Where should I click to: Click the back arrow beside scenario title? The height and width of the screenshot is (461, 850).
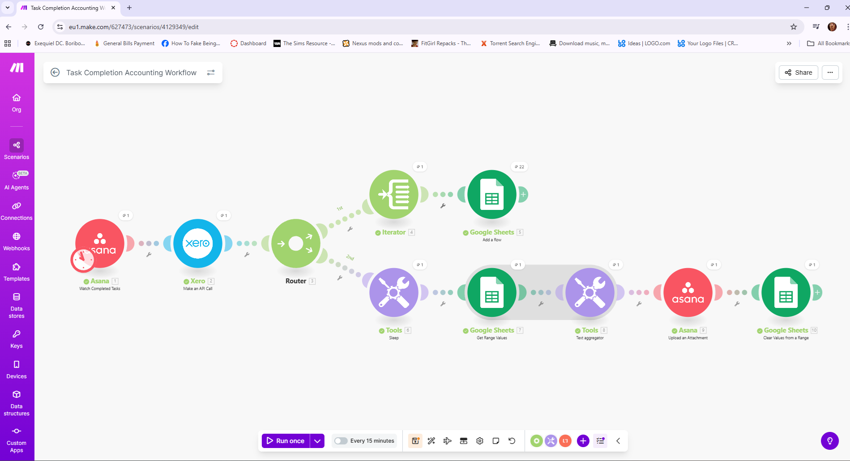coord(55,73)
